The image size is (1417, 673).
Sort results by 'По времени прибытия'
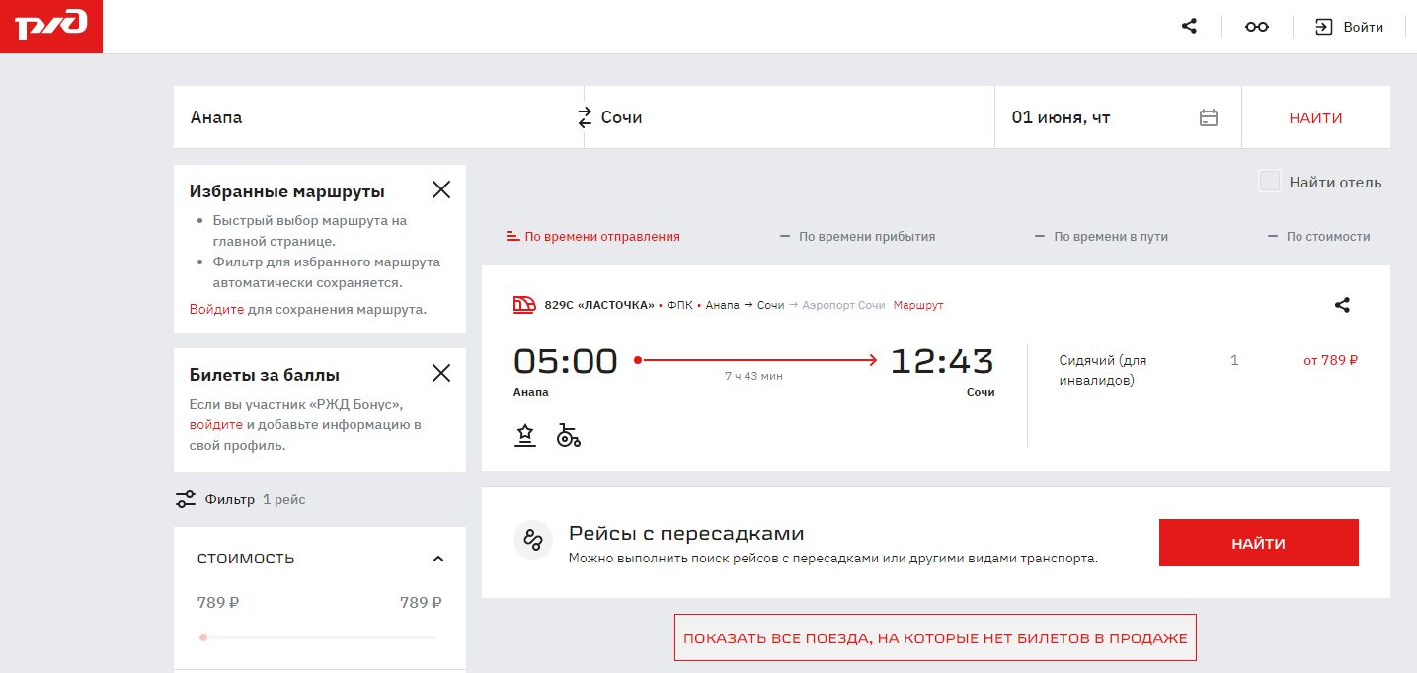(857, 237)
